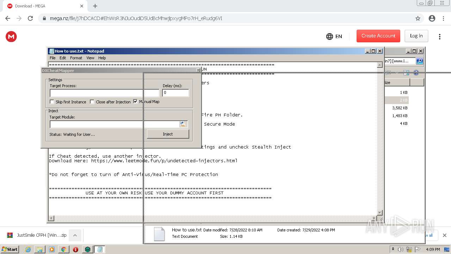Open the Action Center flag icon
Screen dimensions: 451x254
(x=418, y=249)
